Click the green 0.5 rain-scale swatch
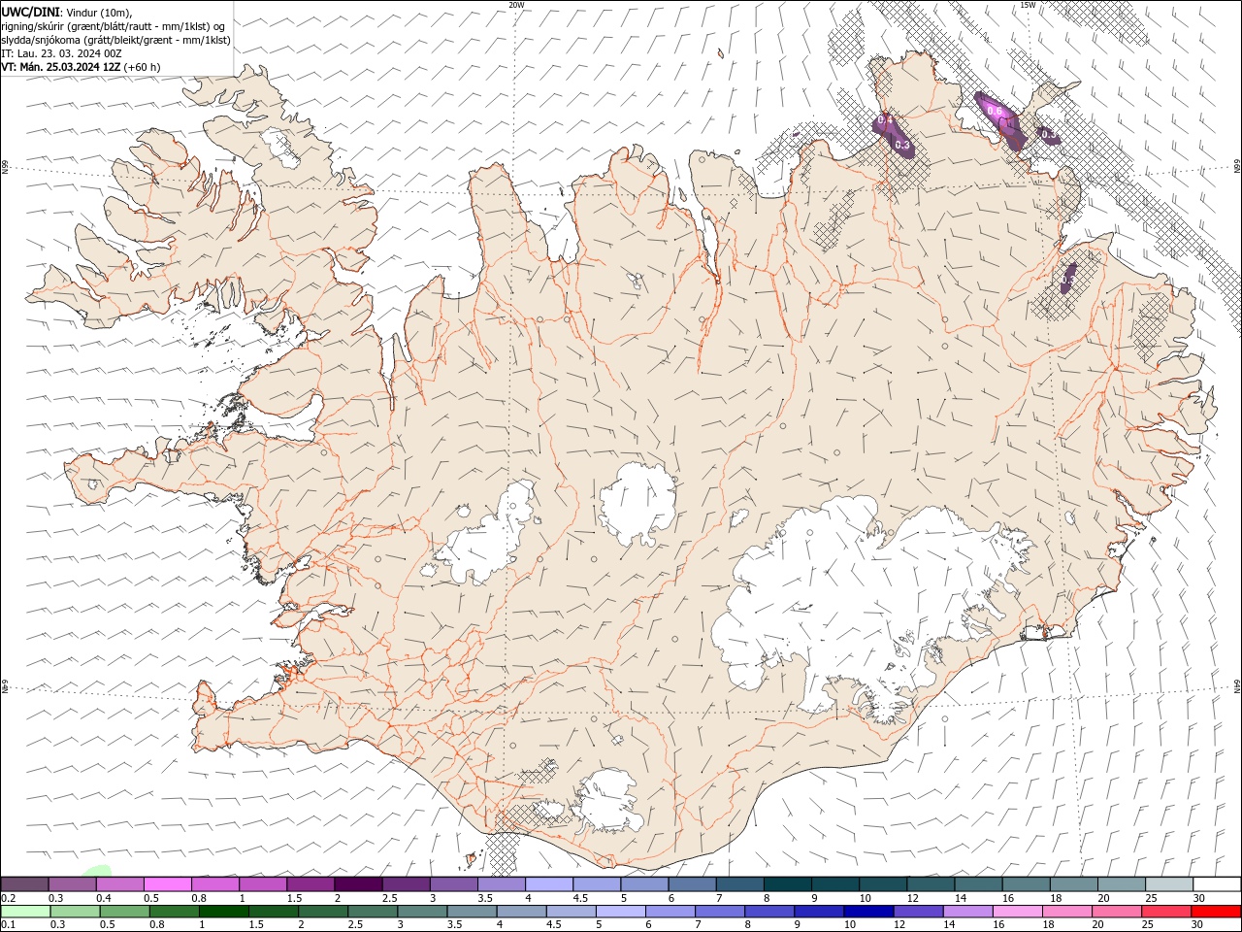Screen dimensions: 1242x932 point(125,912)
